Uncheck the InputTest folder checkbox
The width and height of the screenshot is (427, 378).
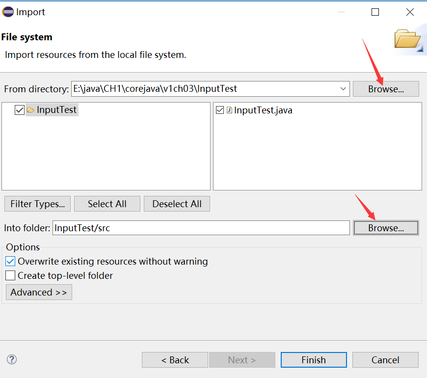(20, 110)
